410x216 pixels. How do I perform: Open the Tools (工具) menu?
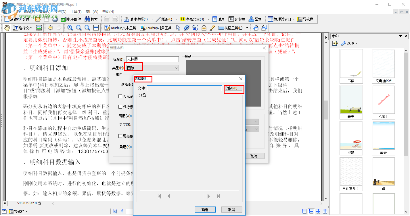click(76, 12)
